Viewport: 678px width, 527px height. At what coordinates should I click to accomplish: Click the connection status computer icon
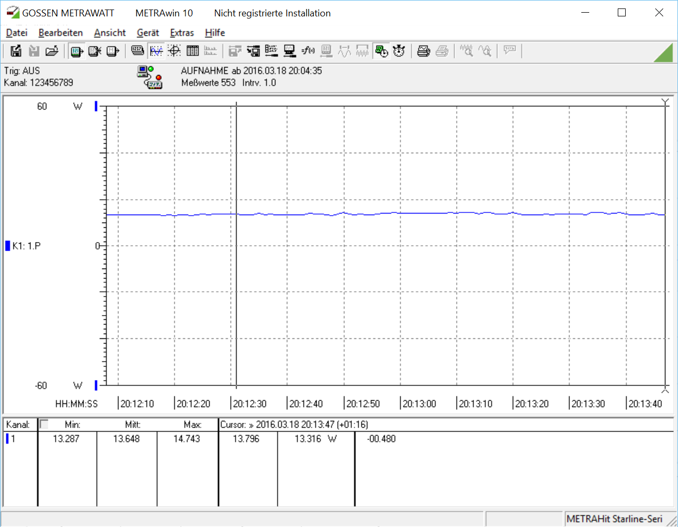[x=150, y=77]
